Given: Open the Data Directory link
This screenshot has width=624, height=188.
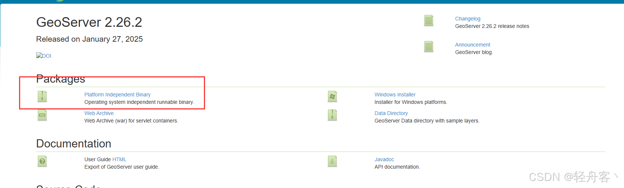Looking at the screenshot, I should point(391,113).
